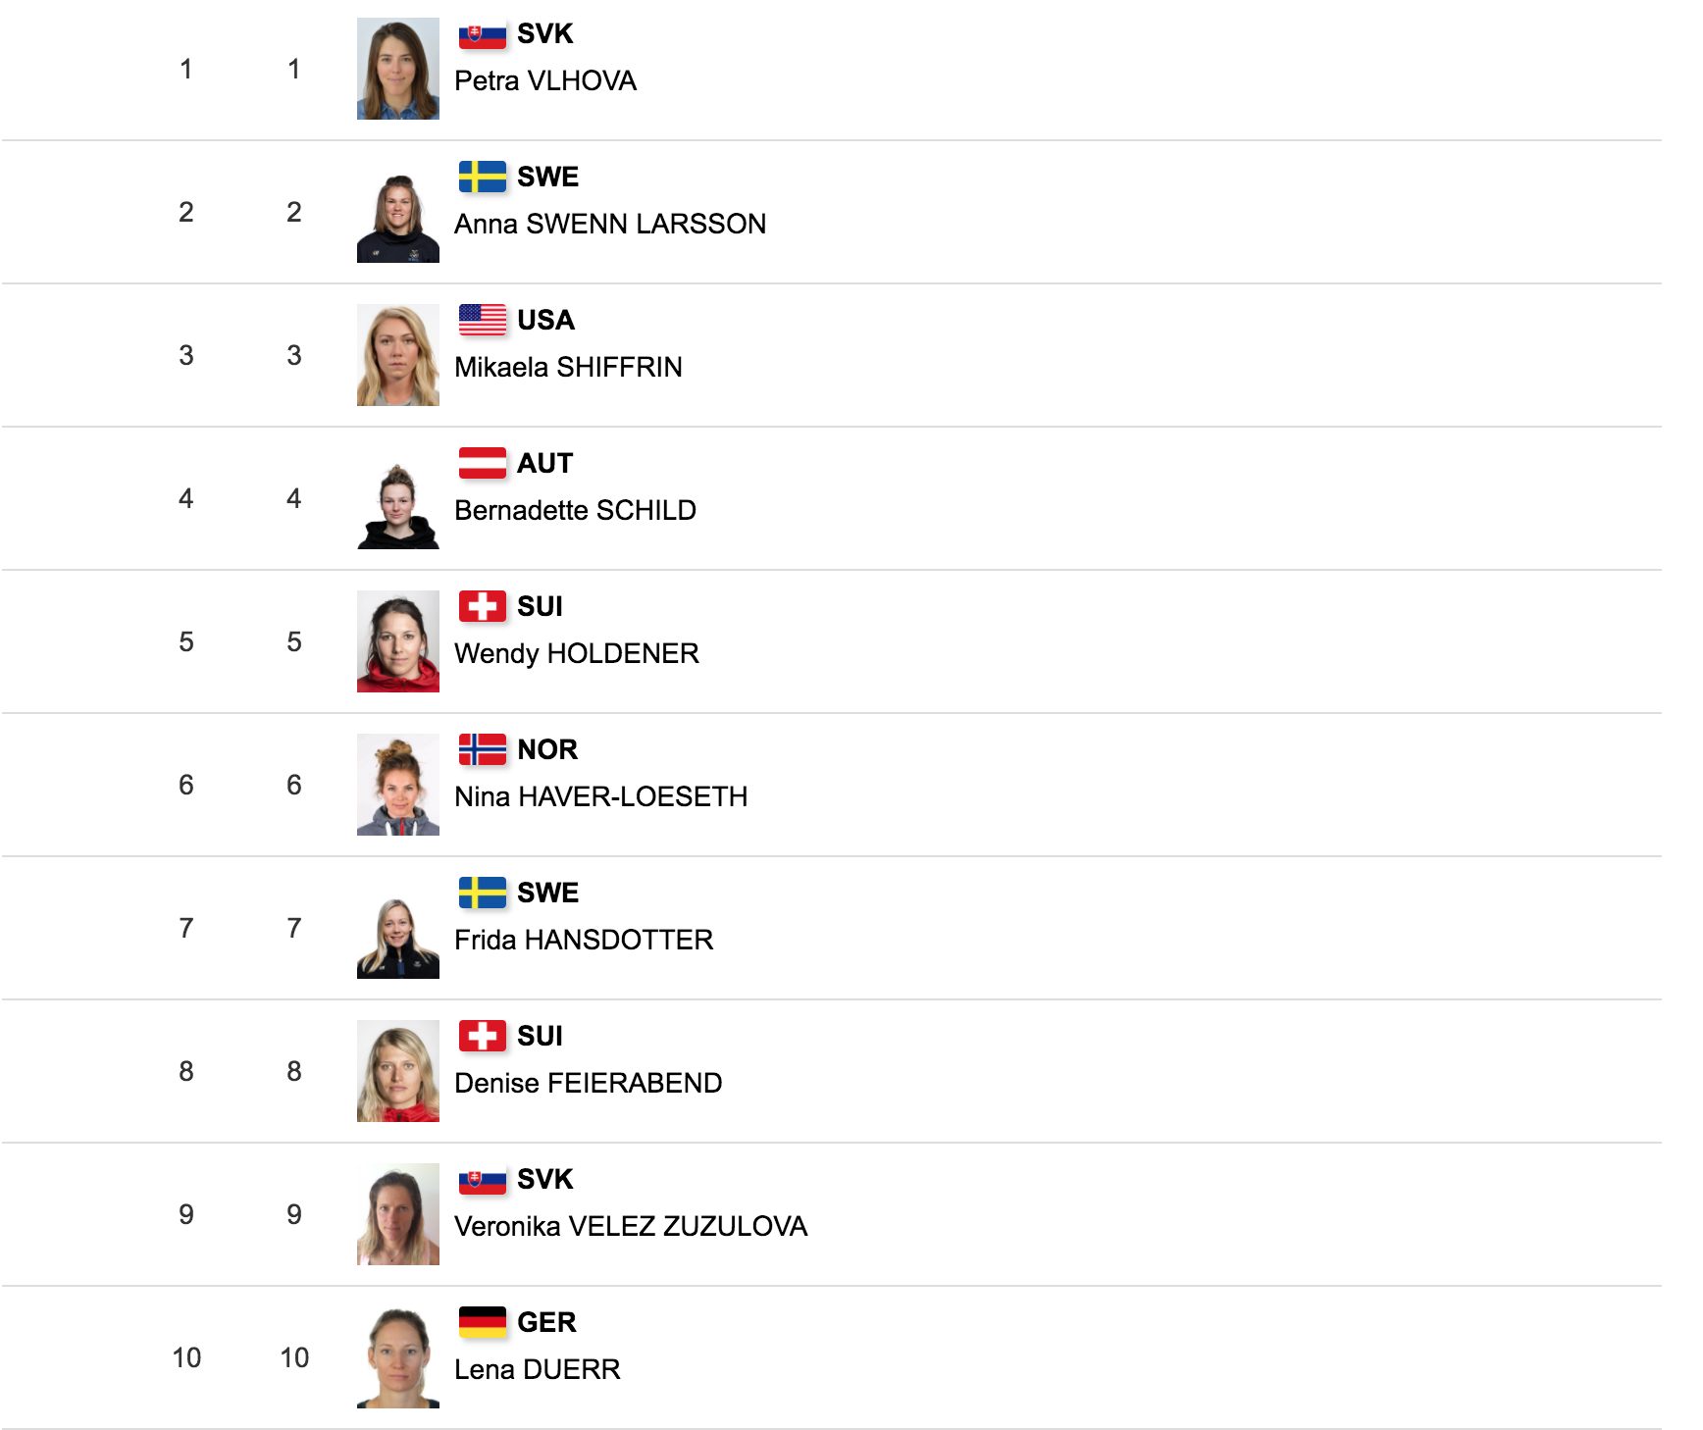The image size is (1703, 1430).
Task: Click Veronika VELEZ ZUZULOVA name
Action: (x=630, y=1227)
